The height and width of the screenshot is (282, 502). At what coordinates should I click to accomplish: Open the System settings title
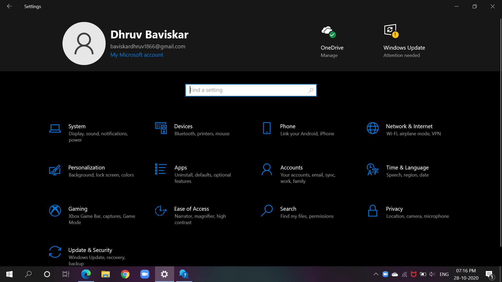[77, 126]
